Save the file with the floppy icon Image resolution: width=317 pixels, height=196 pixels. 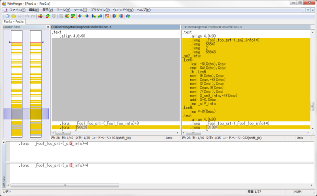click(x=19, y=16)
